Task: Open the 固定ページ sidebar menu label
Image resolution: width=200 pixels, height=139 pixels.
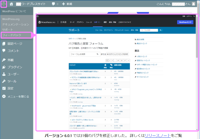Action: (x=15, y=44)
